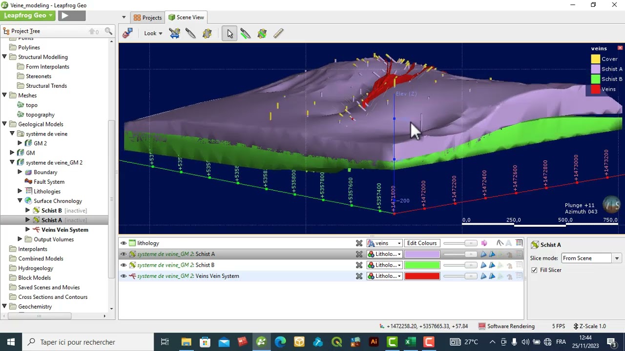Open the Leapfrog Geo main menu

[28, 16]
